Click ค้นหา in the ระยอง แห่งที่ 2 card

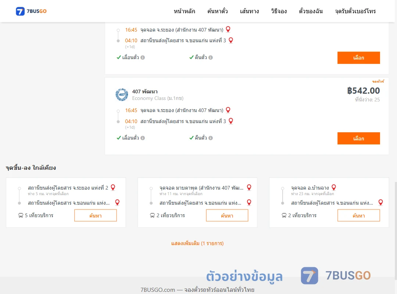[96, 215]
